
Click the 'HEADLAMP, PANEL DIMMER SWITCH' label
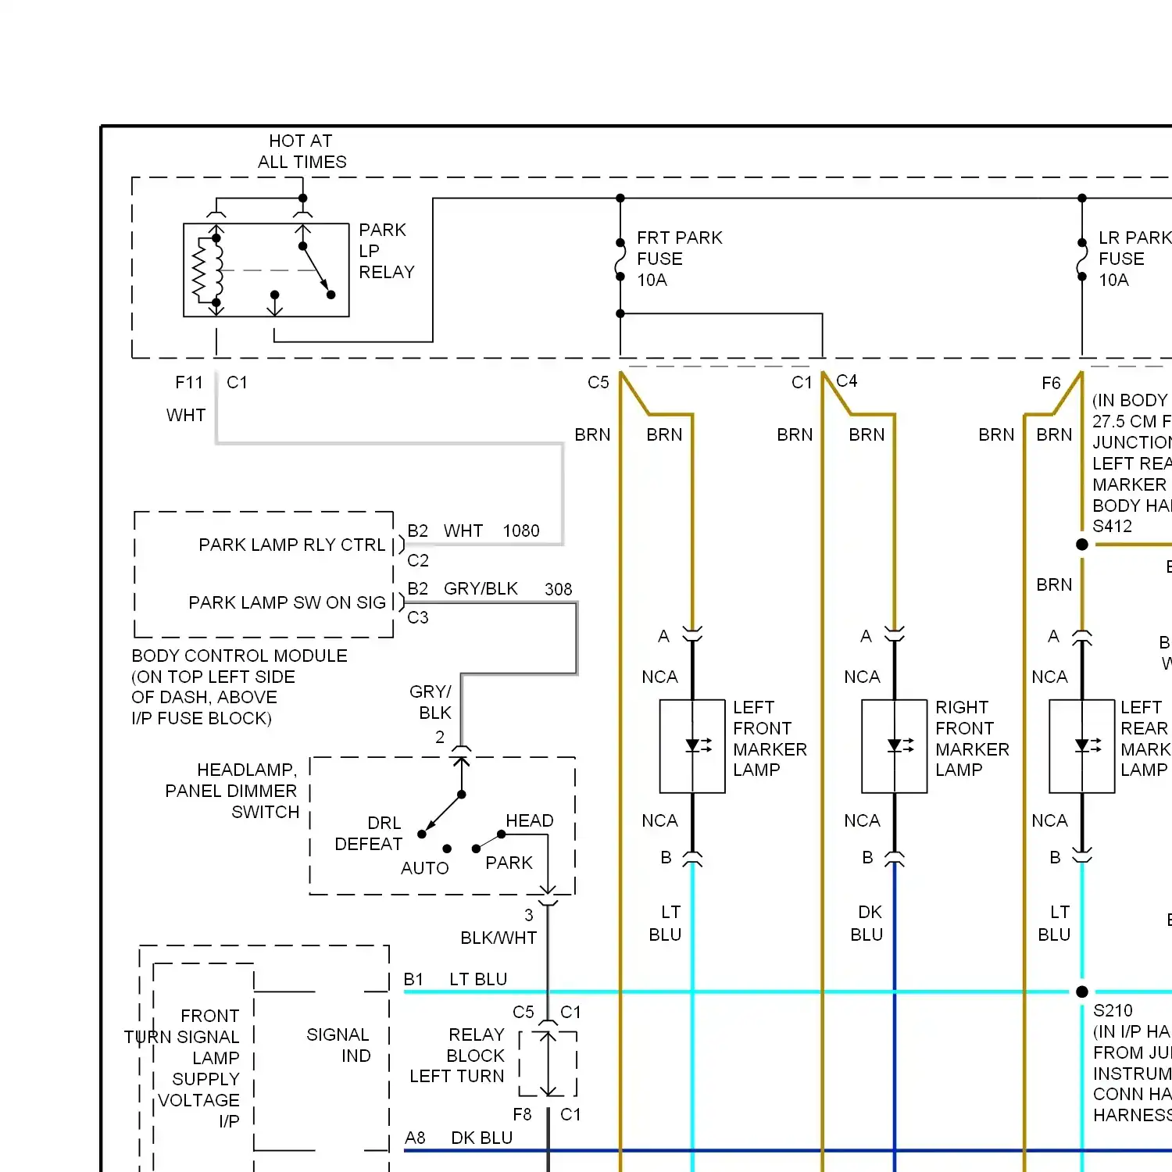tap(232, 791)
